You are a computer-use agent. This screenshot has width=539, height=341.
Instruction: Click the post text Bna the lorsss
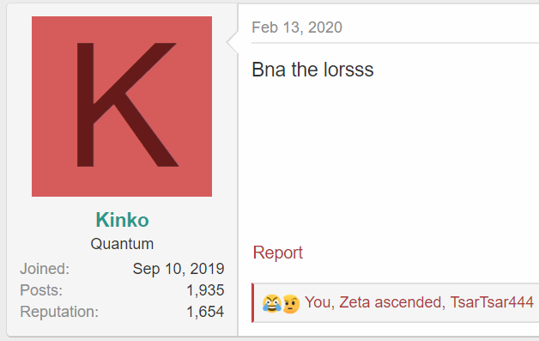[x=312, y=70]
